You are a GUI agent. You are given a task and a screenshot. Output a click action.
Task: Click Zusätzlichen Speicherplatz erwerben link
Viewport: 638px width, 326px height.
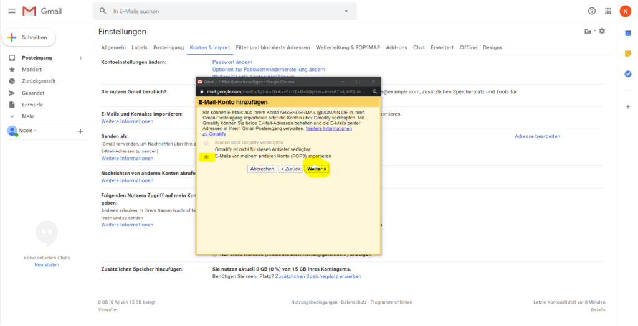(x=318, y=276)
